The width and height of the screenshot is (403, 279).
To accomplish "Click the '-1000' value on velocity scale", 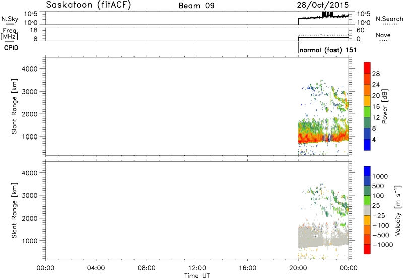I will click(382, 245).
